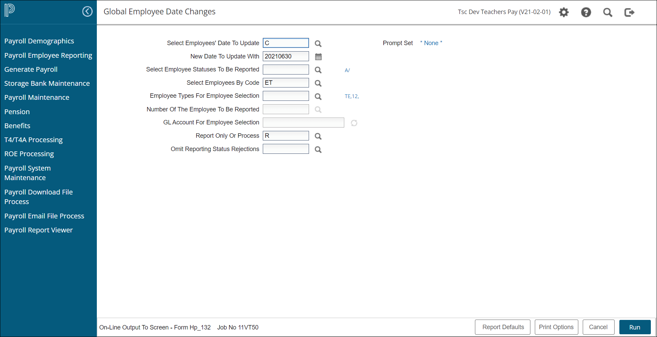The width and height of the screenshot is (657, 337).
Task: Open the Payroll Demographics menu
Action: [x=39, y=41]
